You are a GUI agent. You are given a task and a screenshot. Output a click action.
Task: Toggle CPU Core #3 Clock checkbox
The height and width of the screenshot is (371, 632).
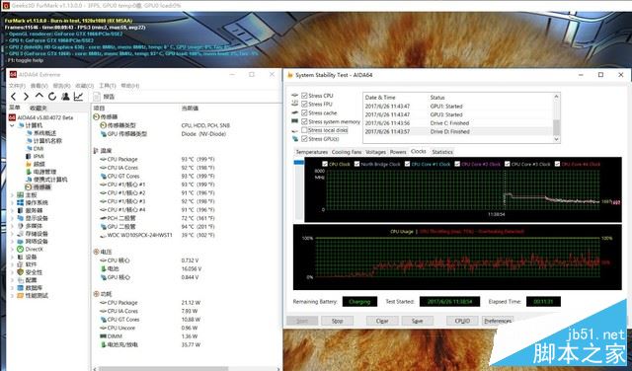[507, 164]
